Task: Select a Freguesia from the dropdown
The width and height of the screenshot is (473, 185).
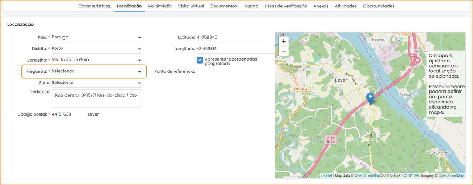Action: click(x=96, y=71)
